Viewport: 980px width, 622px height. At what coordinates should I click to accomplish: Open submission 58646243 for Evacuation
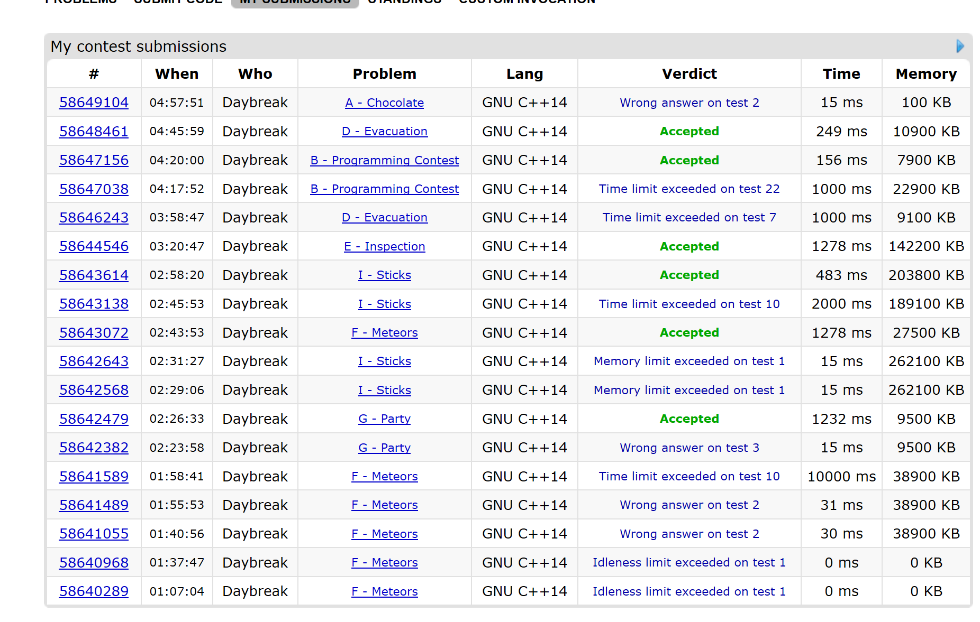(x=94, y=217)
